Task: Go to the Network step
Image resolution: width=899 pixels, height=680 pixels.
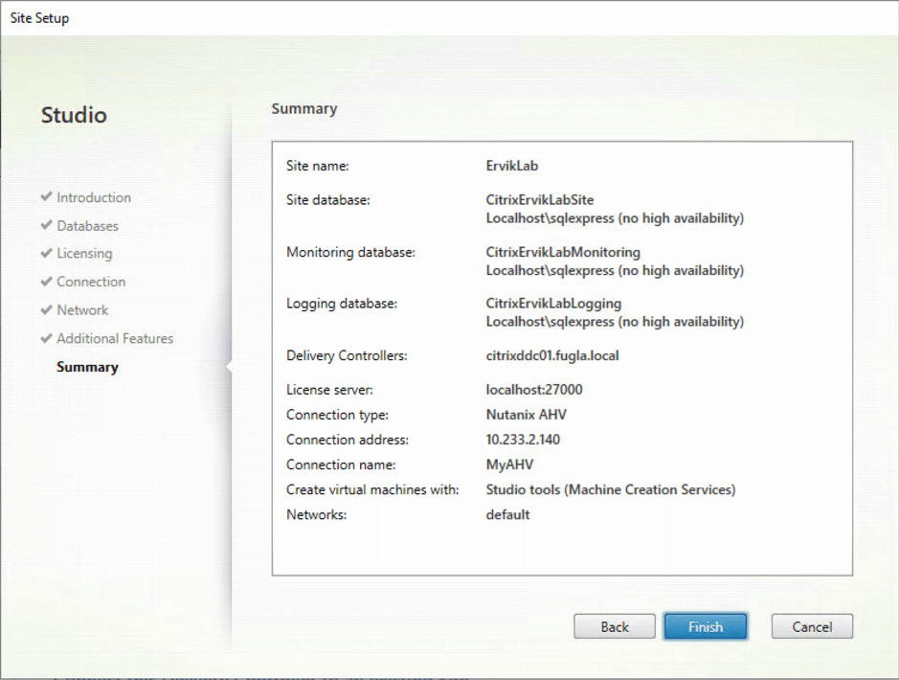Action: point(82,310)
